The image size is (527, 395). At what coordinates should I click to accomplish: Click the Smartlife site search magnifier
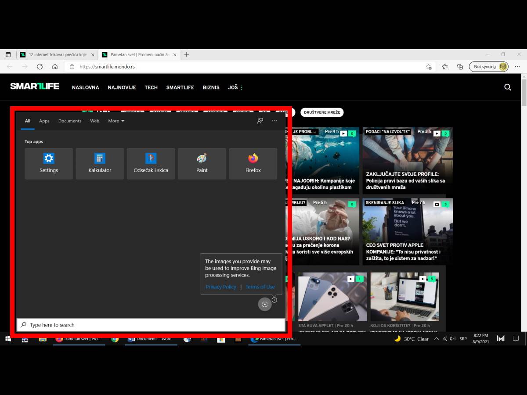click(508, 87)
